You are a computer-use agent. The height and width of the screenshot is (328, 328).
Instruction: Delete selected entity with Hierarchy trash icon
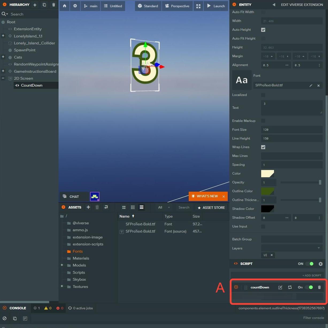coord(53,5)
